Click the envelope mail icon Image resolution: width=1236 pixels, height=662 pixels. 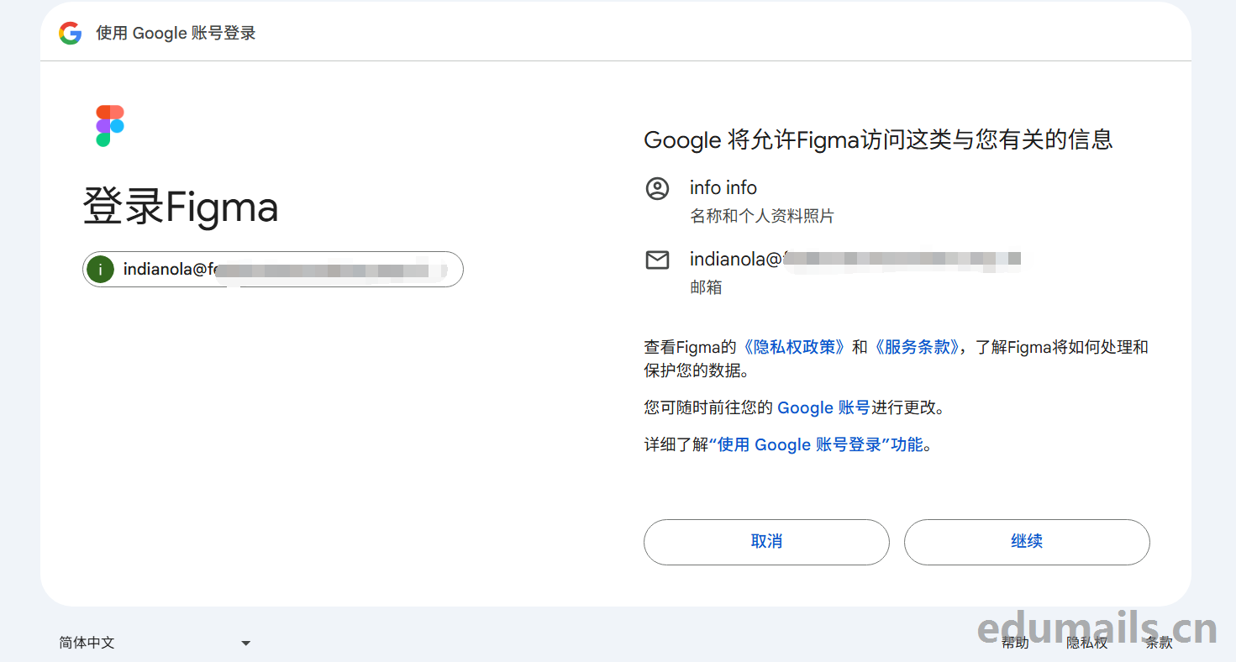pyautogui.click(x=657, y=260)
